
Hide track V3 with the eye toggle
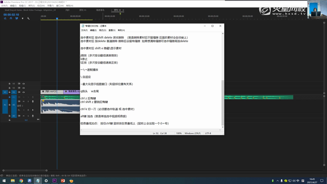click(x=24, y=83)
